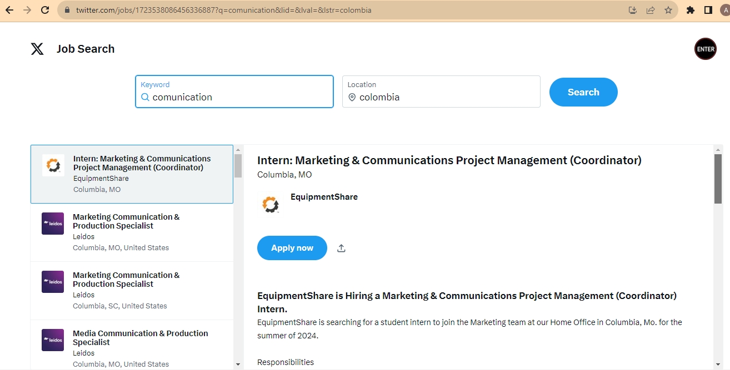Click the job title heading in details
Screen dimensions: 730x370
click(449, 160)
